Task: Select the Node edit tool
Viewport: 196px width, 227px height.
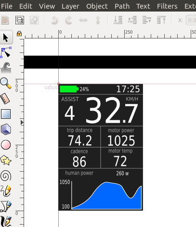Action: pos(6,52)
